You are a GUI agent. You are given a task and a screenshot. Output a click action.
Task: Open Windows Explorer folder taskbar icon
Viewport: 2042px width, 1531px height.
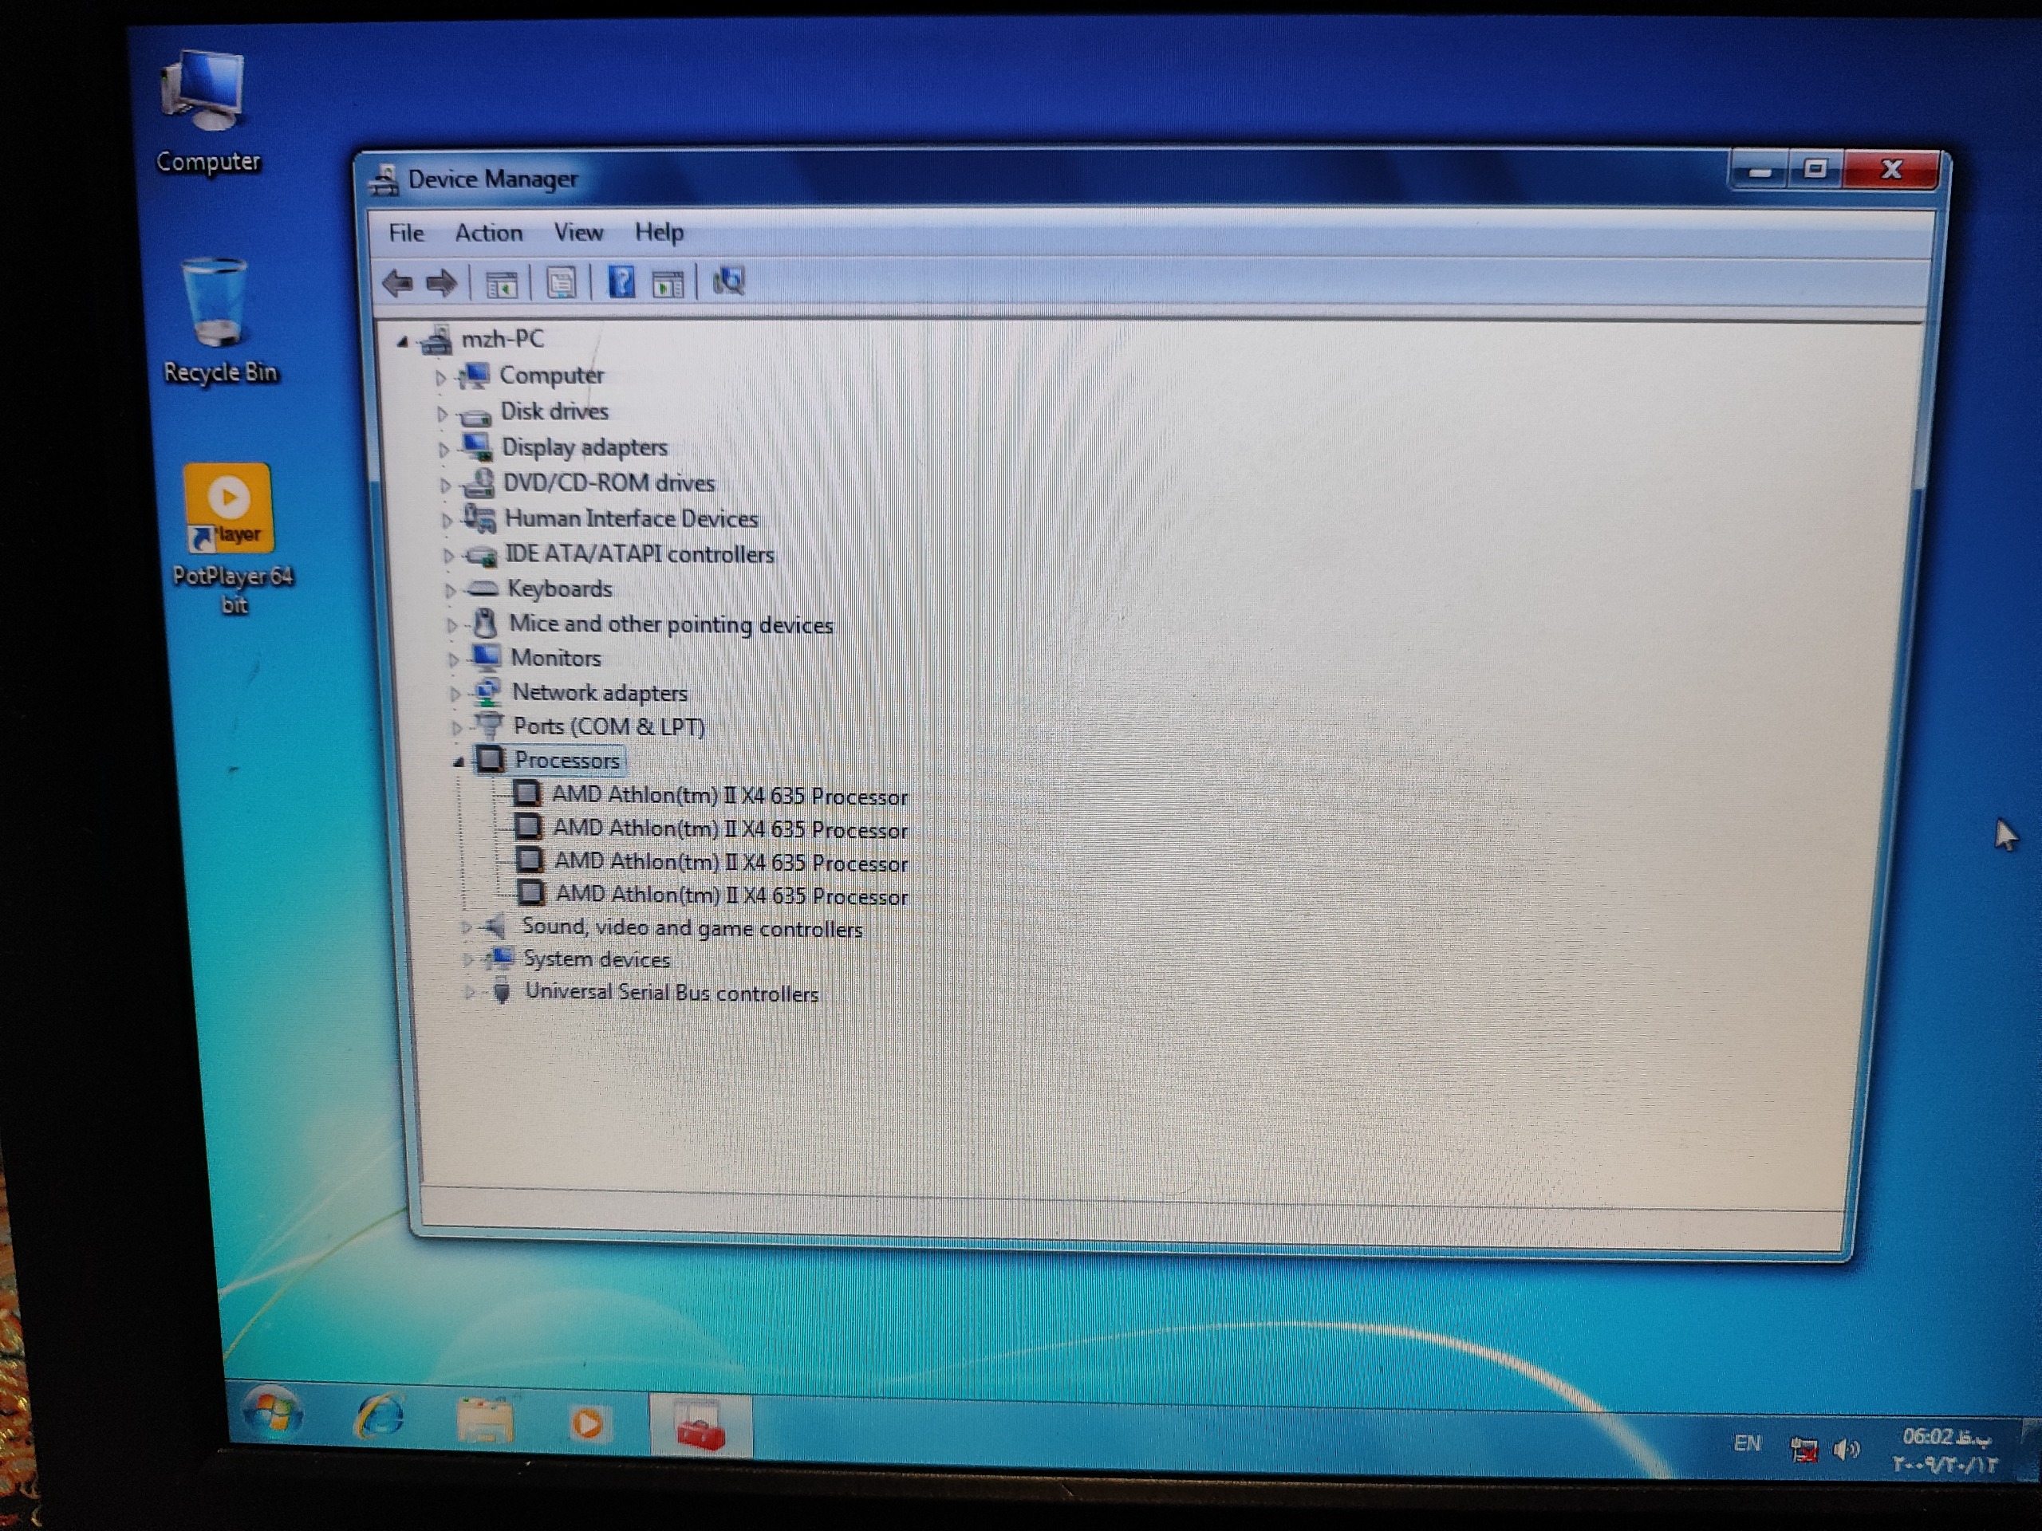coord(486,1421)
